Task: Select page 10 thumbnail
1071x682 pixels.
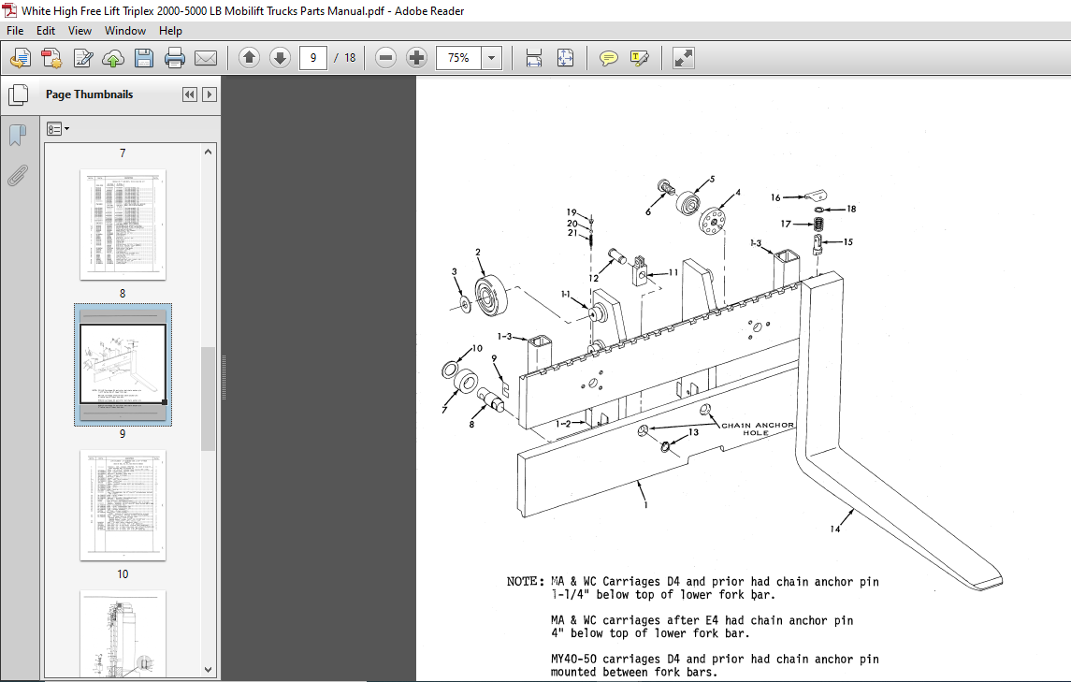Action: (x=123, y=506)
